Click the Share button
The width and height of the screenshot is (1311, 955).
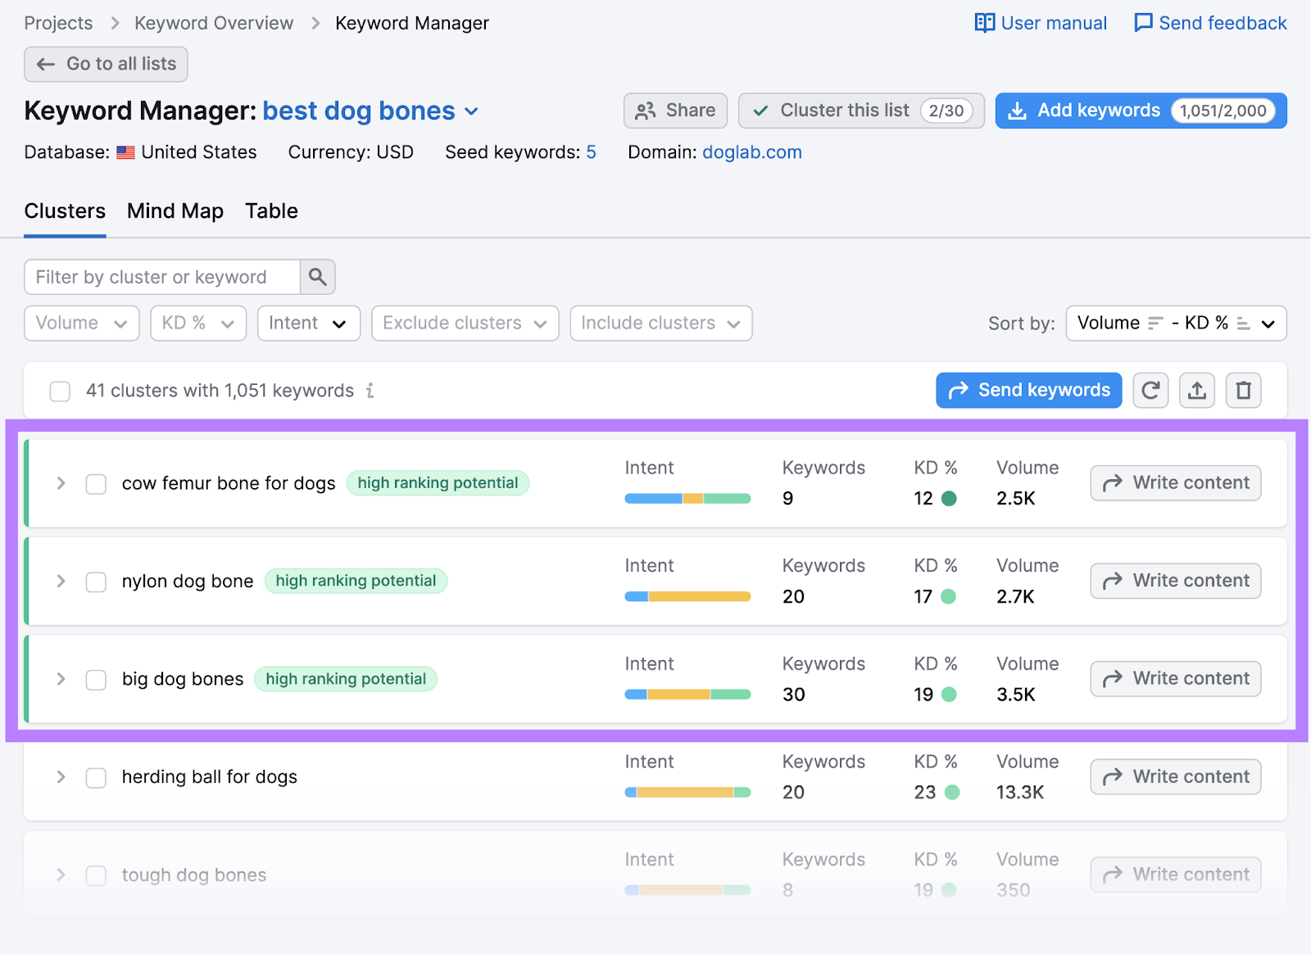coord(676,111)
